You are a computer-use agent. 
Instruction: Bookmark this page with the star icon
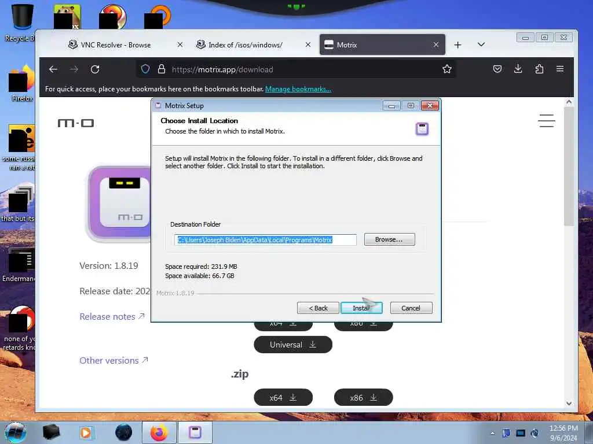(447, 69)
